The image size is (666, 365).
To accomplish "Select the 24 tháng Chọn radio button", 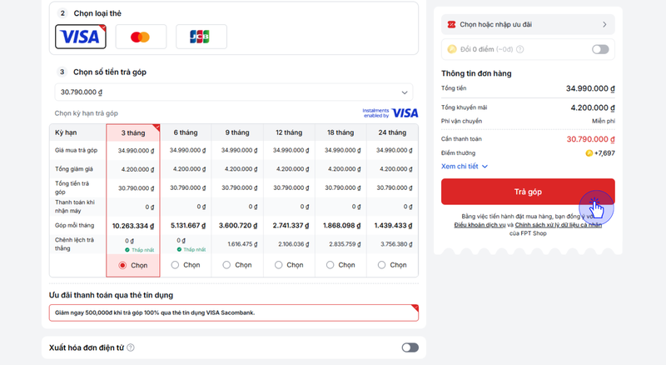I will 382,265.
